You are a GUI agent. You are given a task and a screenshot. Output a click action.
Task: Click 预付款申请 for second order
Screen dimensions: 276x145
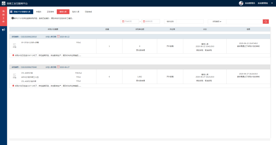pos(140,81)
